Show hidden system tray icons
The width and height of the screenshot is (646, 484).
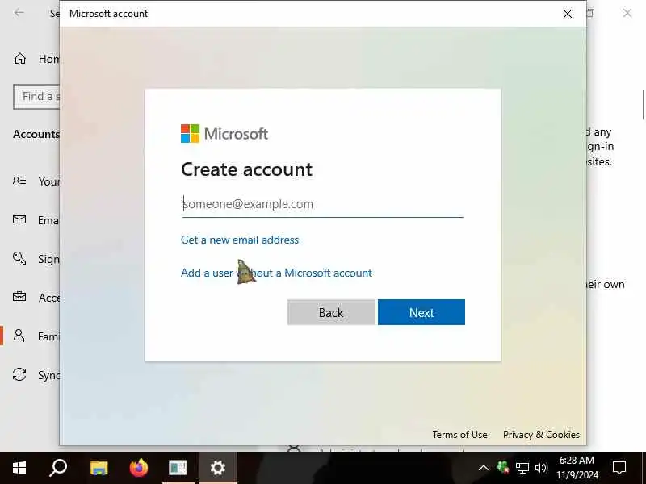click(484, 468)
